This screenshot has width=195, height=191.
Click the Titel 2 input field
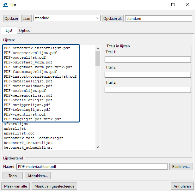coord(148,75)
